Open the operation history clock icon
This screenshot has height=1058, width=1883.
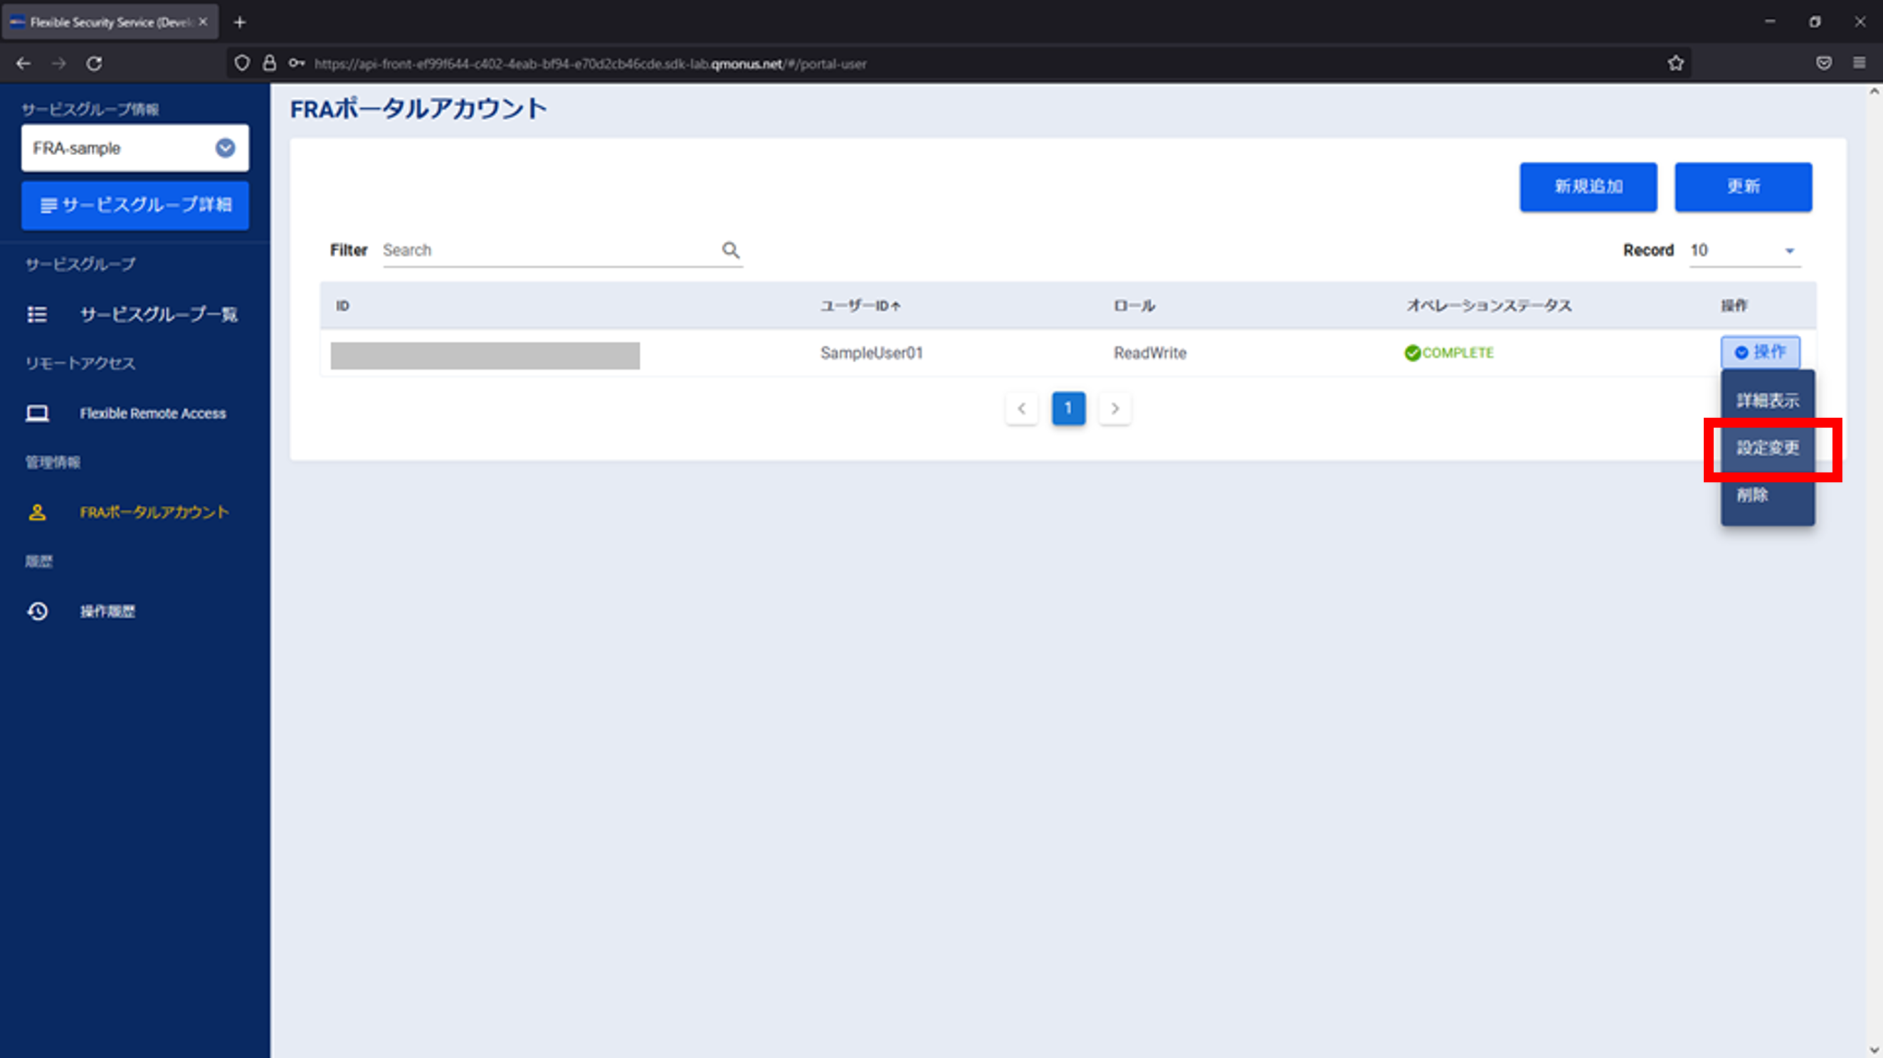click(37, 611)
